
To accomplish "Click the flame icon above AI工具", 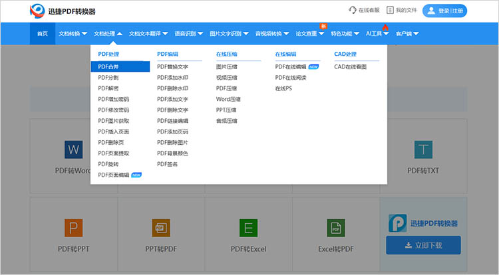I will (385, 27).
